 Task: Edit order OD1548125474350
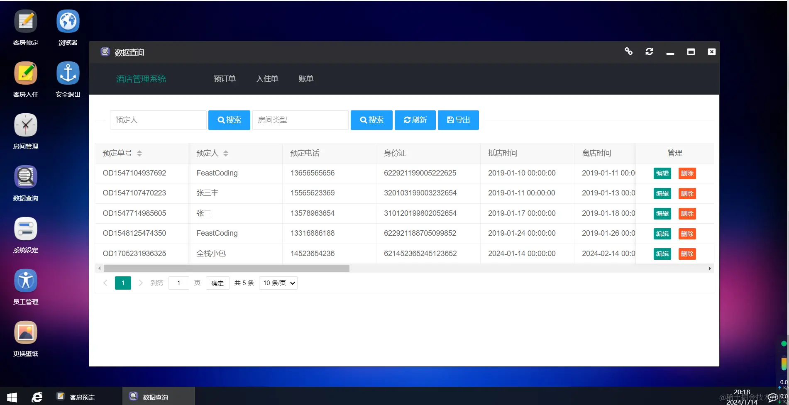[x=662, y=234]
